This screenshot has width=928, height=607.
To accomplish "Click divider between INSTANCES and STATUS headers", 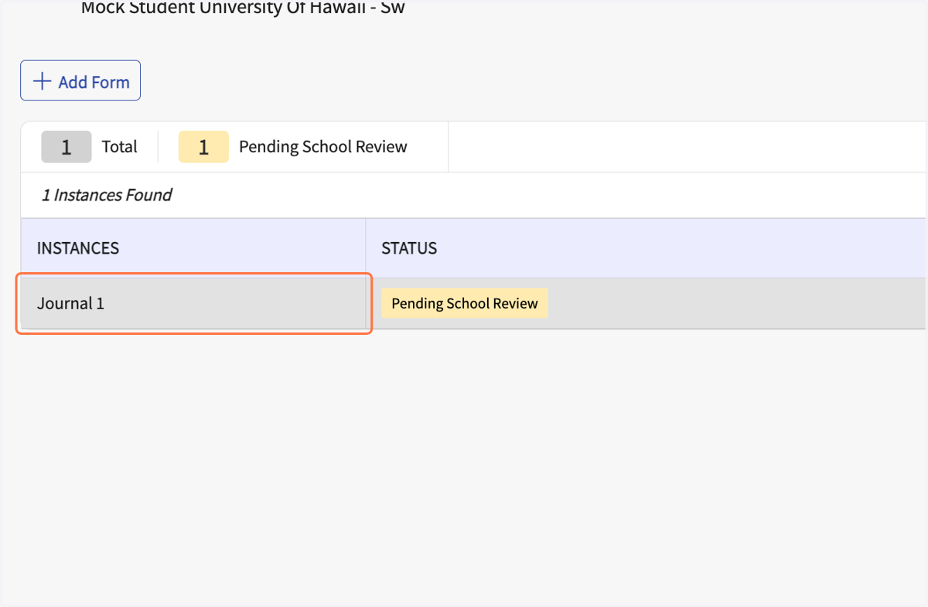I will [x=366, y=248].
